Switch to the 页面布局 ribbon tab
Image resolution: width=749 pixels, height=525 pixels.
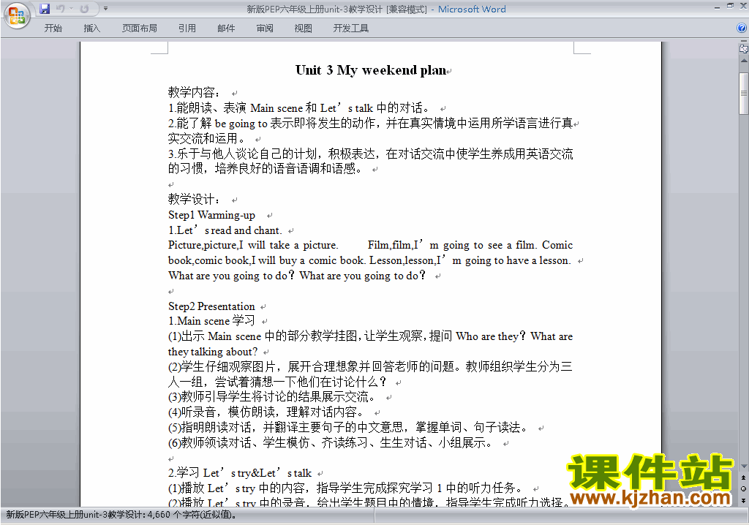tap(140, 29)
